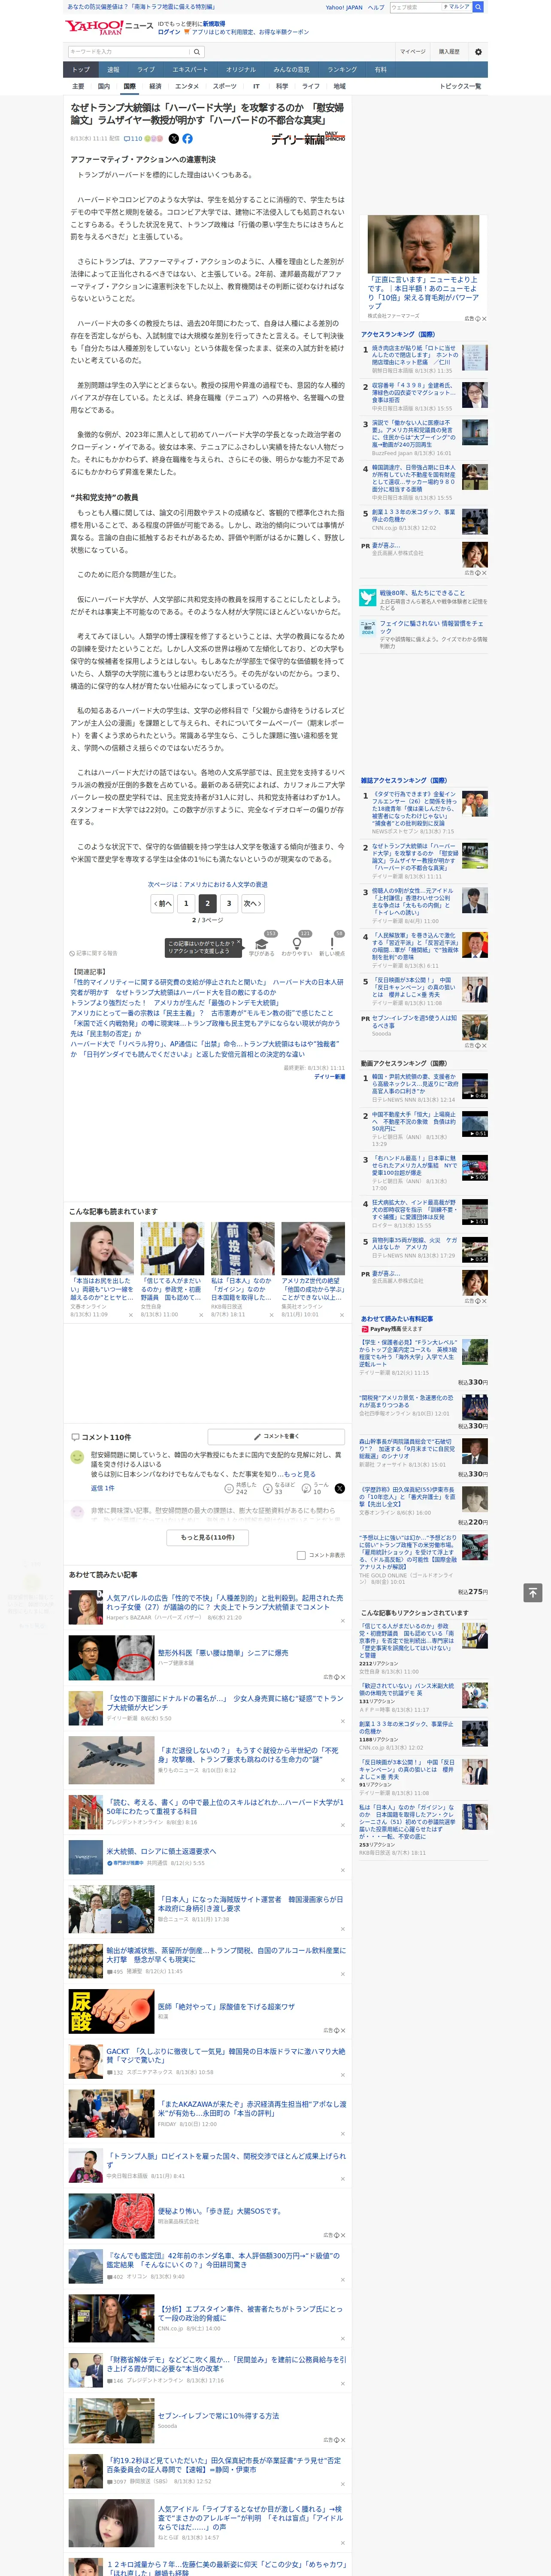This screenshot has height=2576, width=551.
Task: Click 記事に関する報告 report icon link
Action: (93, 954)
